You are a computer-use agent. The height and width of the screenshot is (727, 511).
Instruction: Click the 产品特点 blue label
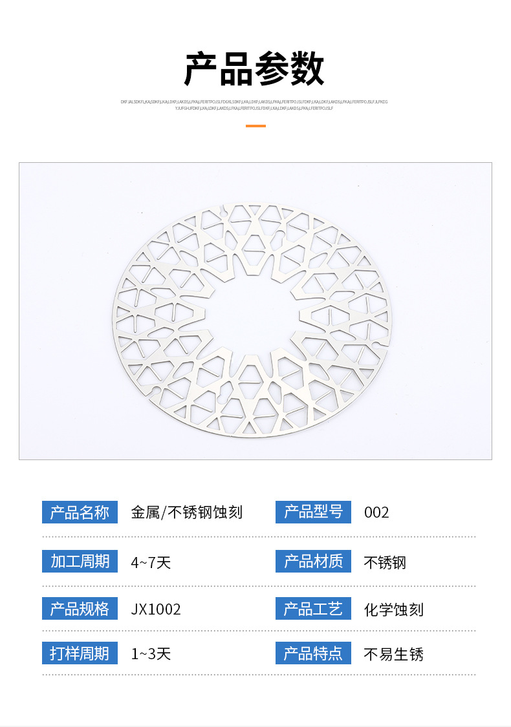(313, 653)
